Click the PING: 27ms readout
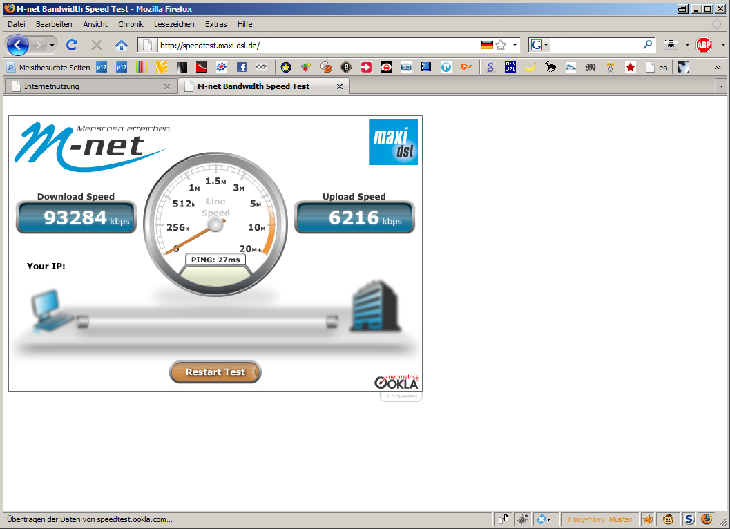The width and height of the screenshot is (730, 529). [215, 260]
